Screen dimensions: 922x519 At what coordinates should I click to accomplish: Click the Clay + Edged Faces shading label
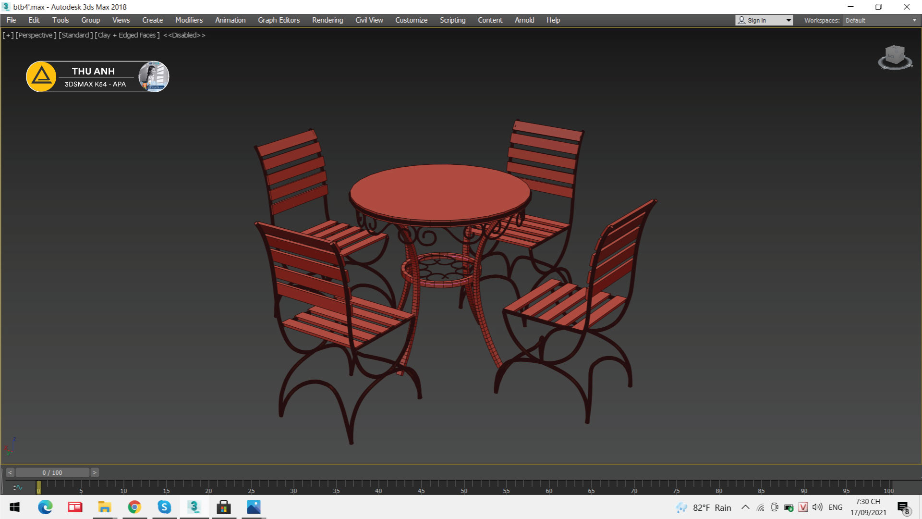click(x=127, y=35)
